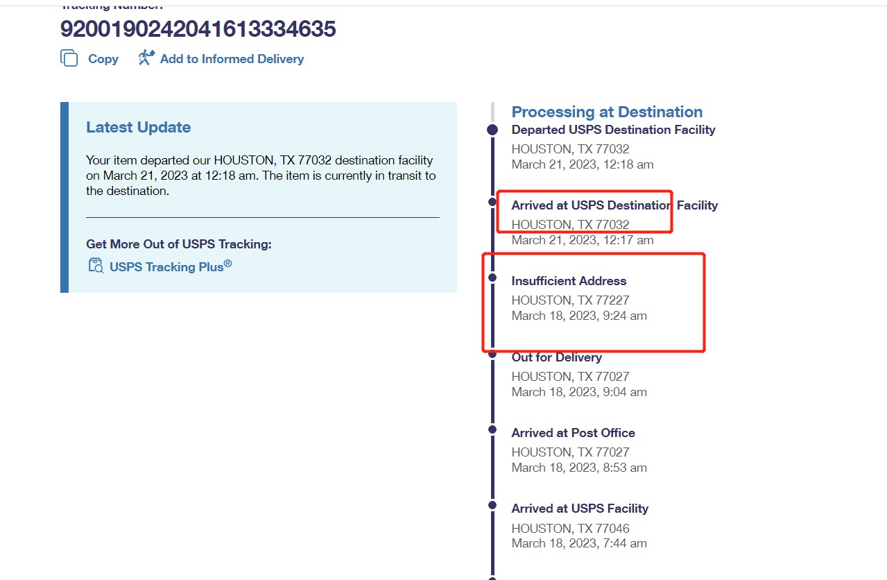Image resolution: width=887 pixels, height=580 pixels.
Task: Click the Informed Delivery mail carrier icon
Action: tap(146, 58)
